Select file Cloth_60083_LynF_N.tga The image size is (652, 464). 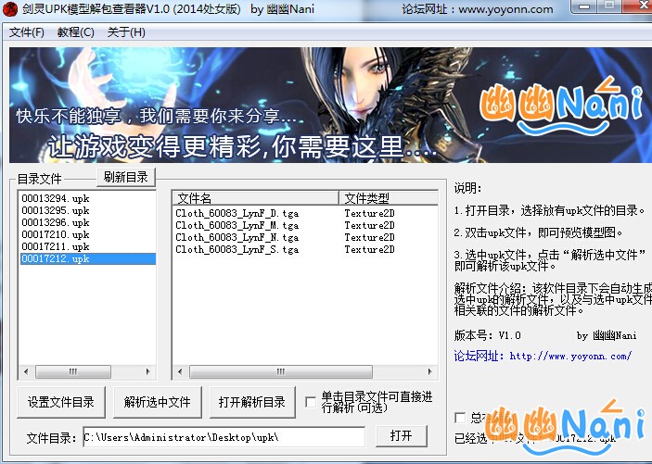(237, 238)
